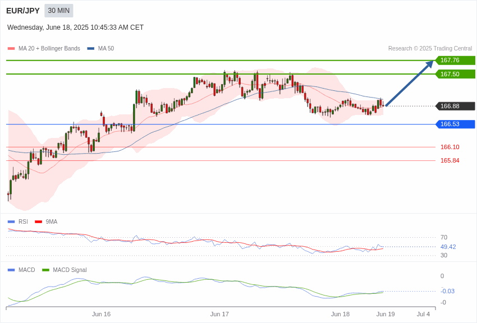Click the MACD Signal legend label
Image resolution: width=477 pixels, height=323 pixels.
tap(70, 270)
